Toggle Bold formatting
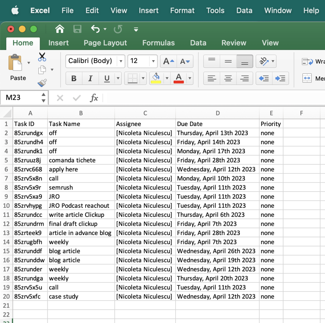Viewport: 325px width, 323px height. click(x=74, y=78)
